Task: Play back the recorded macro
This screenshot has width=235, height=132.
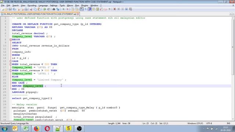Action: (122, 9)
